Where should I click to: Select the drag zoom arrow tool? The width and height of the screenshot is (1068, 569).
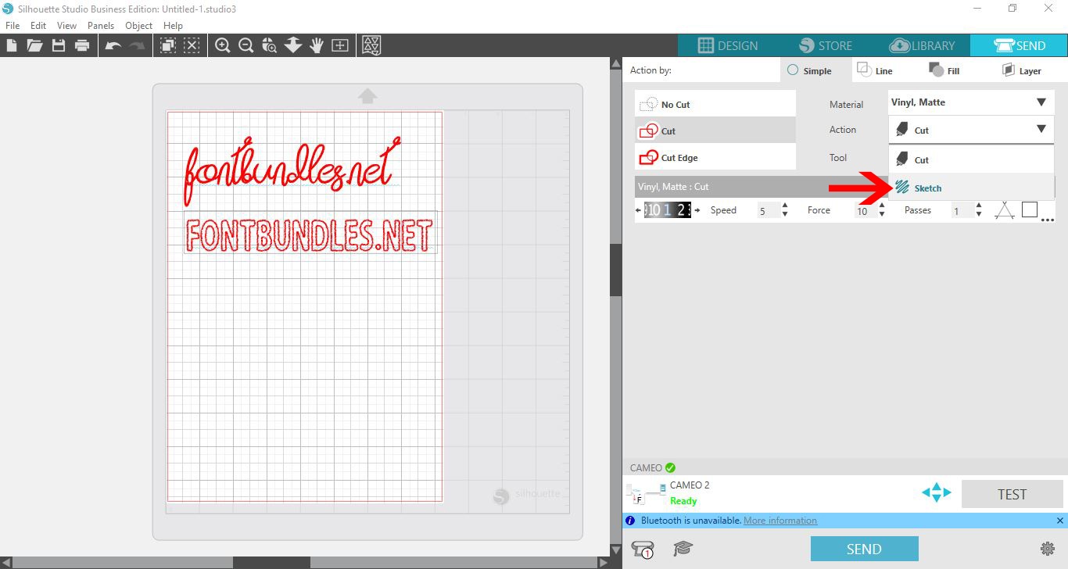pyautogui.click(x=293, y=45)
